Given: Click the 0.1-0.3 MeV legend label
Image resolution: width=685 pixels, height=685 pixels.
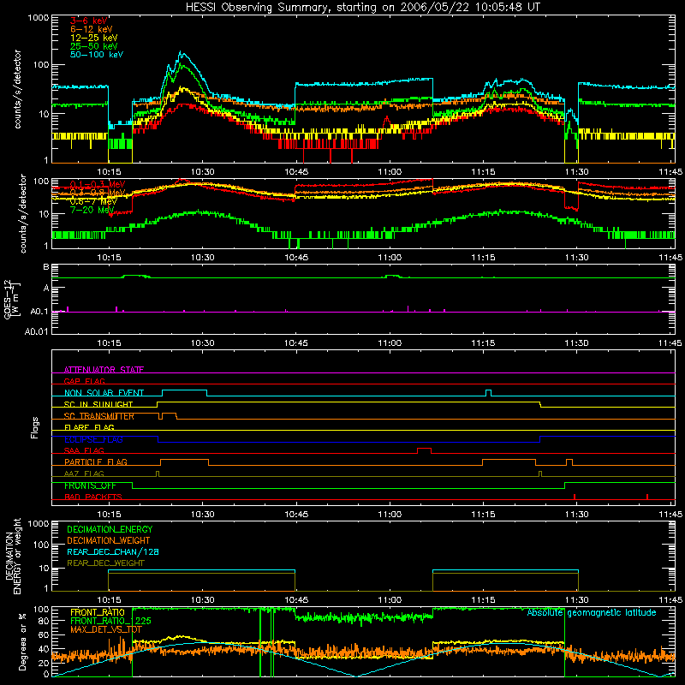Looking at the screenshot, I should [x=98, y=184].
